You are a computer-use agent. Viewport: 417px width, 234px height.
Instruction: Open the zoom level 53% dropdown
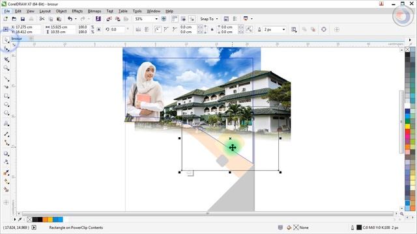point(156,19)
